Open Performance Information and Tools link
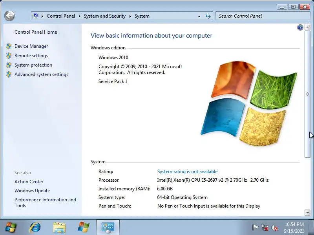 (45, 202)
